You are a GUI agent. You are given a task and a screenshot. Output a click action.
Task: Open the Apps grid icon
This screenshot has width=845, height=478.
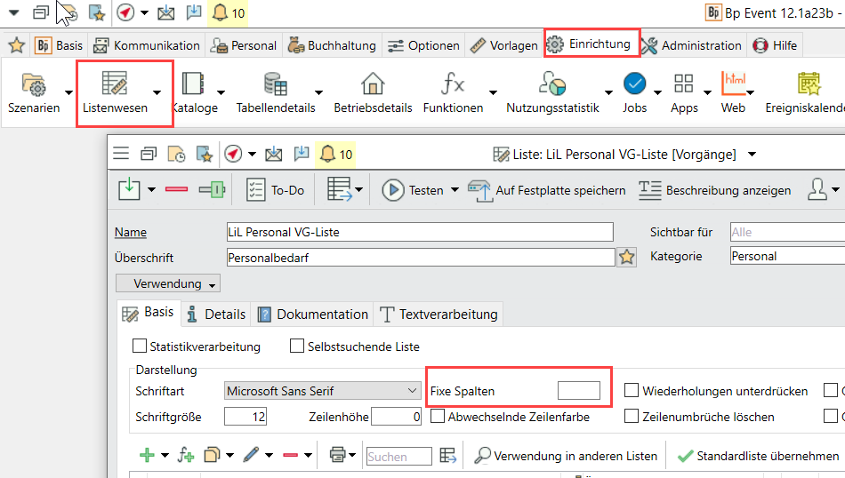(684, 84)
